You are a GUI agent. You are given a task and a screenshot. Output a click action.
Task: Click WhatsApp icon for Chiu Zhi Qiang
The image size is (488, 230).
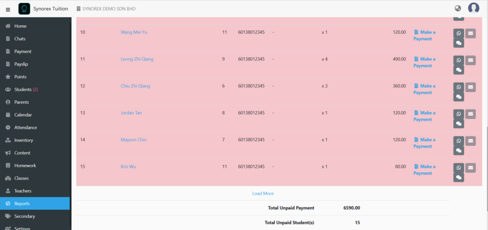[459, 87]
